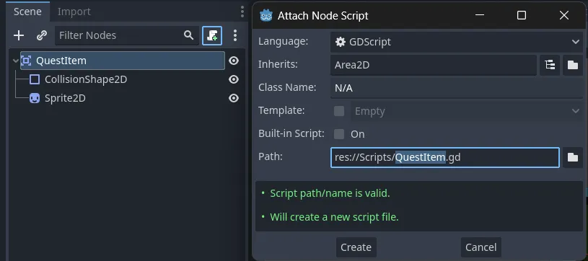The width and height of the screenshot is (588, 261).
Task: Click the Inherits Area2D text field
Action: 433,65
